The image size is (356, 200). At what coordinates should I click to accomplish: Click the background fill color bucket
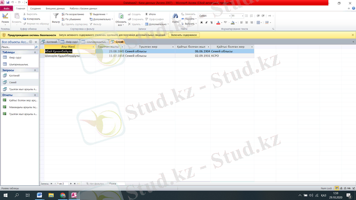[232, 23]
